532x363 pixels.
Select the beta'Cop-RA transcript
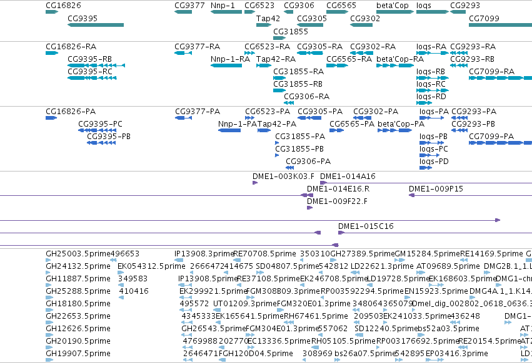click(x=395, y=65)
